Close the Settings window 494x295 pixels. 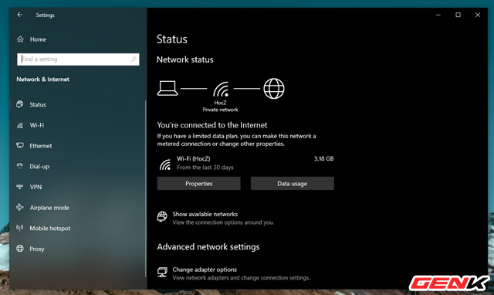click(478, 15)
